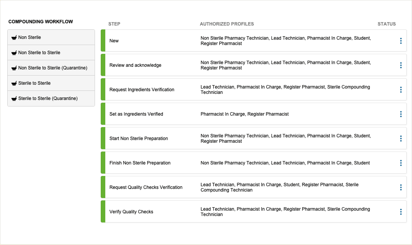Image resolution: width=412 pixels, height=245 pixels.
Task: Click the Finish Non Sterile Preparation step
Action: point(140,163)
